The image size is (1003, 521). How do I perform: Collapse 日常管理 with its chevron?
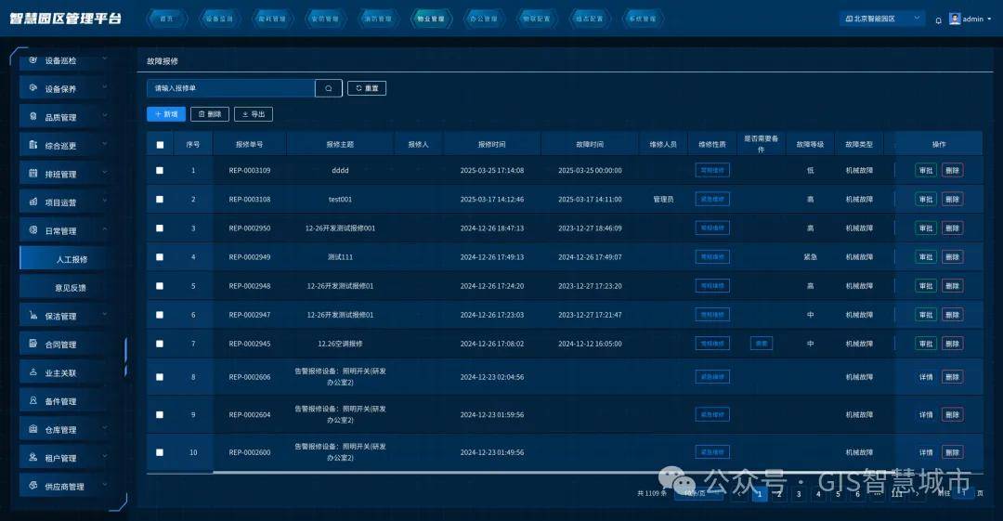(104, 229)
